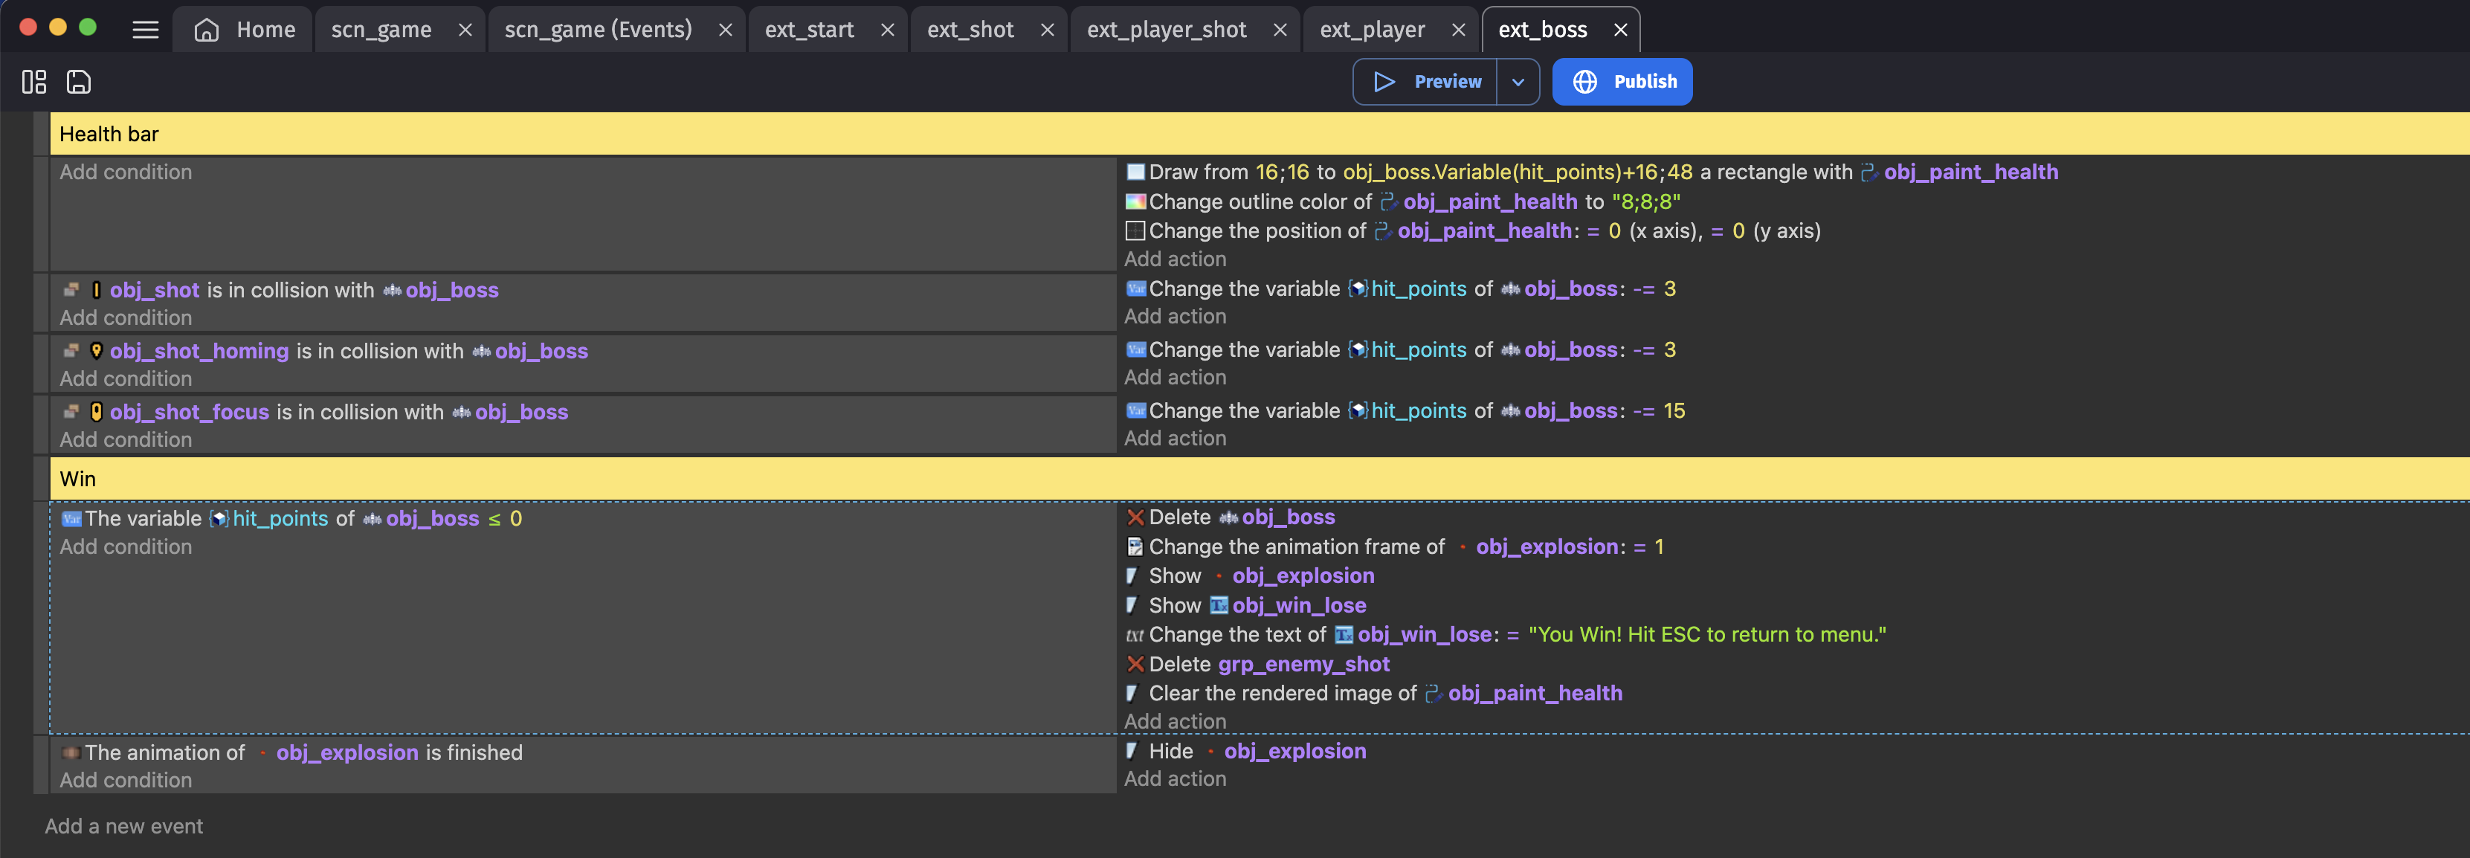The height and width of the screenshot is (858, 2470).
Task: Click the Delete obj_boss red X icon
Action: pos(1135,517)
